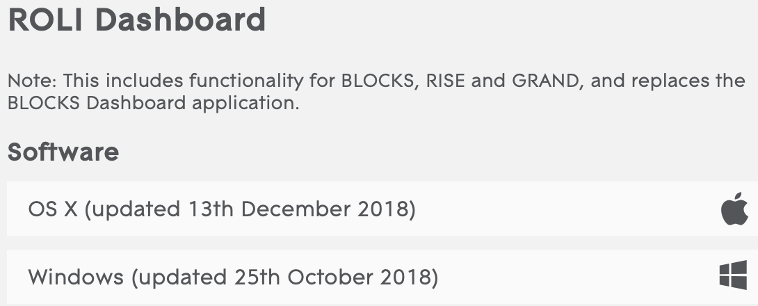This screenshot has width=758, height=306.
Task: Open the OS X download link
Action: [x=222, y=209]
